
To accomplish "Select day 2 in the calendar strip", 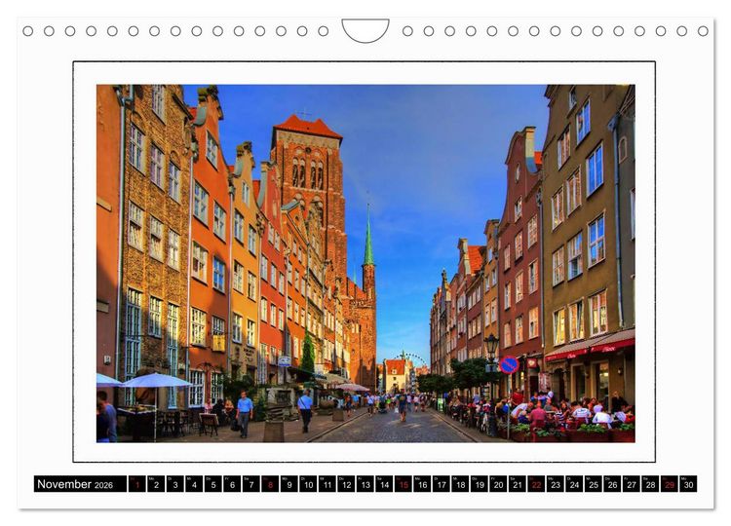I will tap(156, 483).
